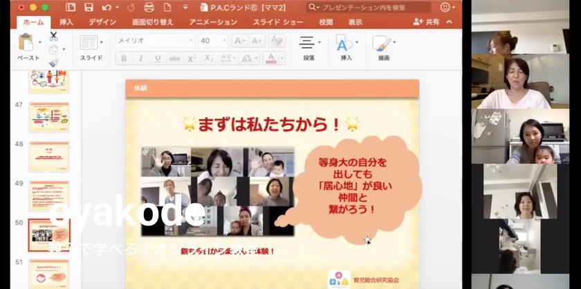Increase font size with the A▲ icon
Viewport: 581px width, 289px height.
pos(239,41)
